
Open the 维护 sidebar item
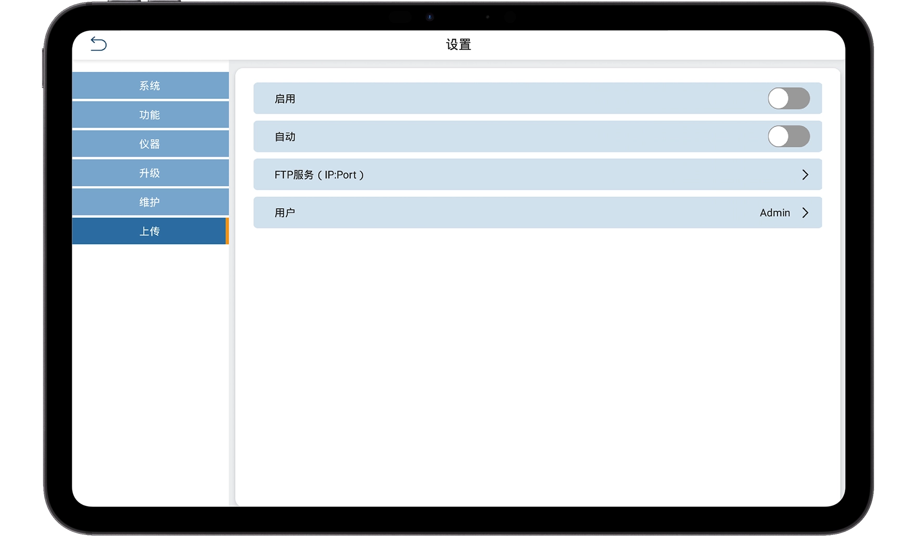click(150, 202)
